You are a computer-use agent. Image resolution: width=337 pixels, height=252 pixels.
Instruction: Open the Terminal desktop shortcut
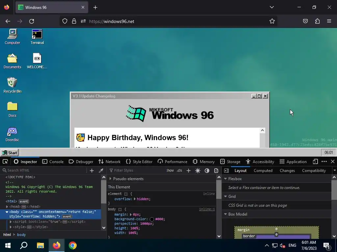[37, 37]
